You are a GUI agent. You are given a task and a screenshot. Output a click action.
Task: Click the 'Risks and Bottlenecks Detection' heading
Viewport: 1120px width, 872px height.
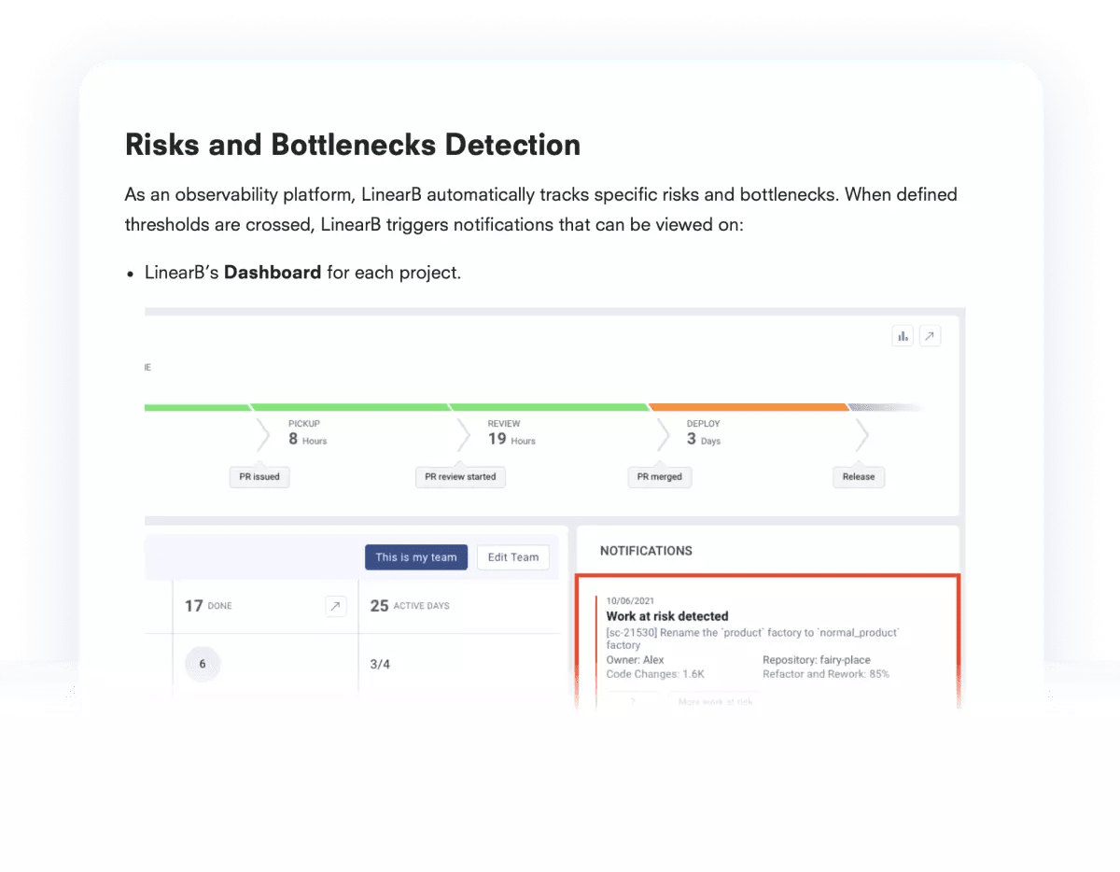(353, 145)
